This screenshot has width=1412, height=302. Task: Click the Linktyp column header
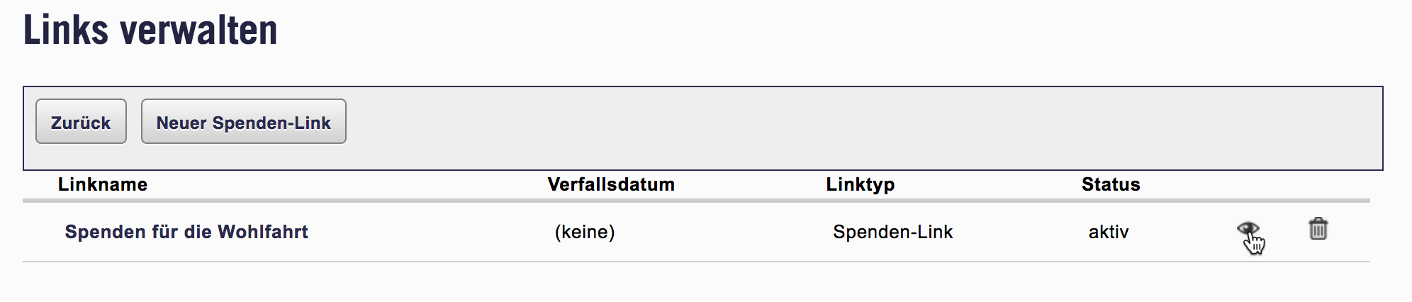pos(860,184)
